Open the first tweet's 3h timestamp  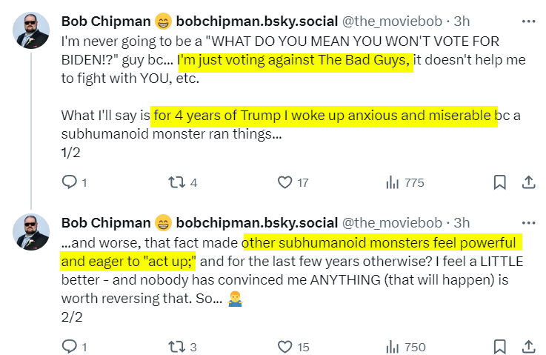point(462,21)
